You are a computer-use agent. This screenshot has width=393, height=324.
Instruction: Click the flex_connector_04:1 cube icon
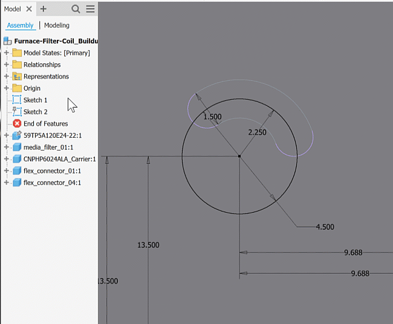(x=17, y=183)
